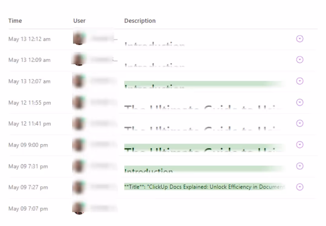Expand details for the May 13 12:12 am entry
Screen dimensions: 326x226
click(299, 39)
